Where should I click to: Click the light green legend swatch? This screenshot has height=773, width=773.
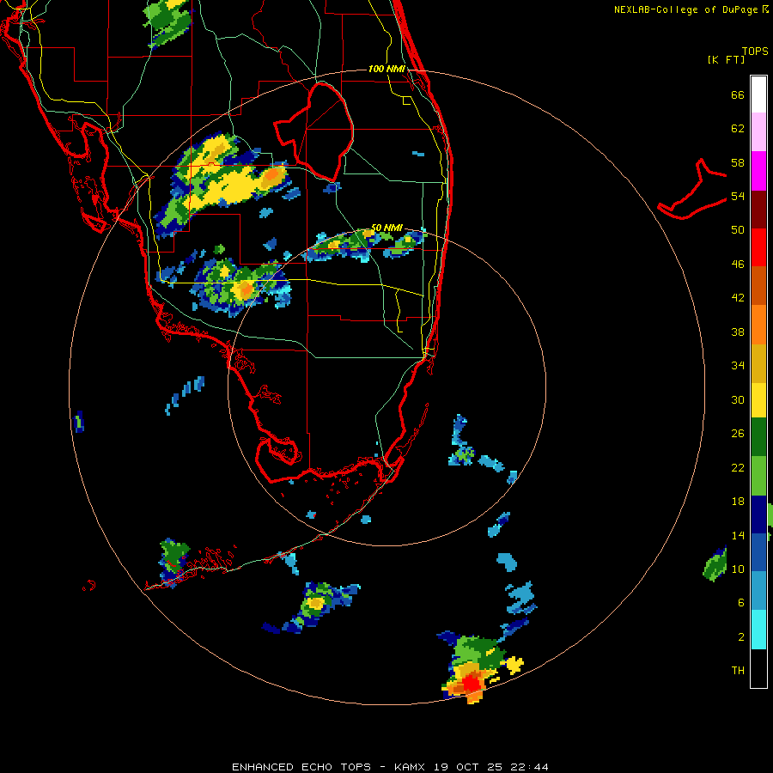(758, 476)
